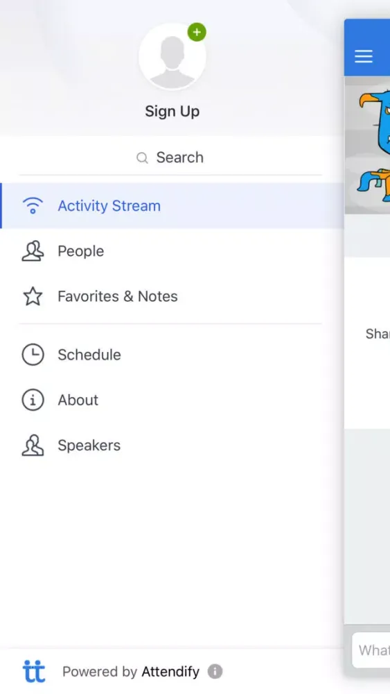Focus the Search field

[170, 158]
